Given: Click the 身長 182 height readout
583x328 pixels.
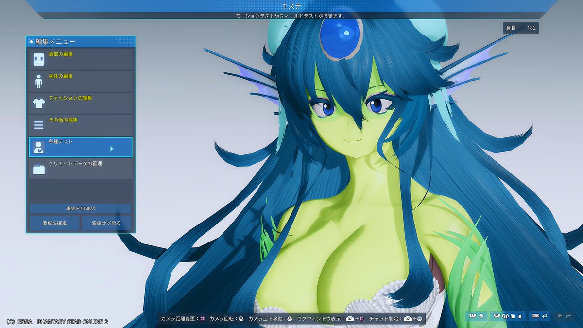Looking at the screenshot, I should (521, 28).
